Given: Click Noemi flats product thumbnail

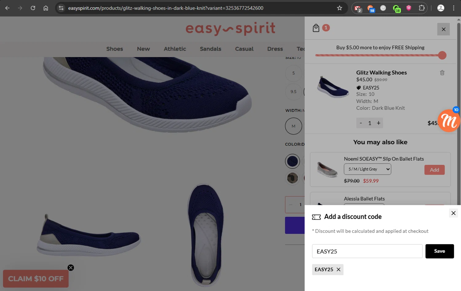Looking at the screenshot, I should point(327,170).
